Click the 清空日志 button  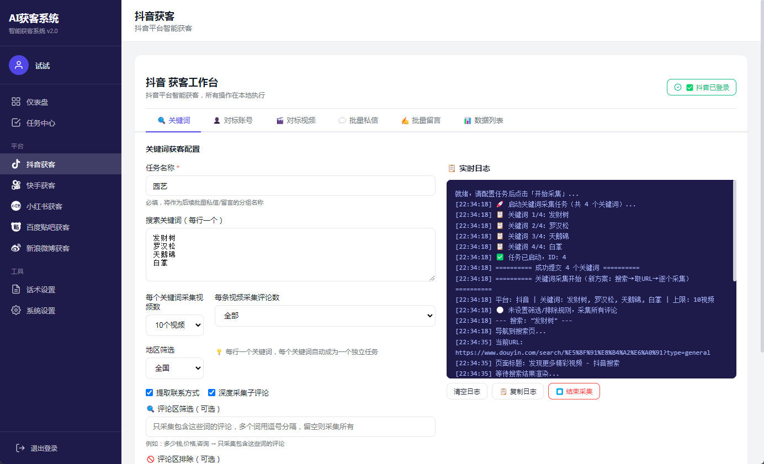click(467, 391)
